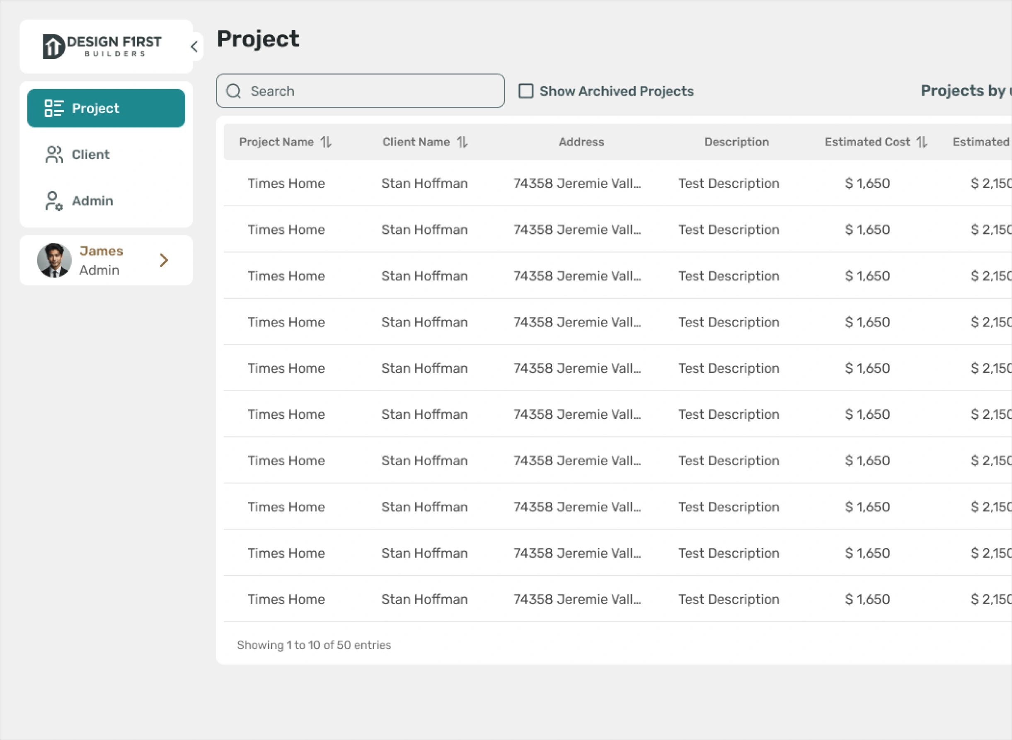The image size is (1012, 740).
Task: Click the Design First Builders logo
Action: click(102, 46)
